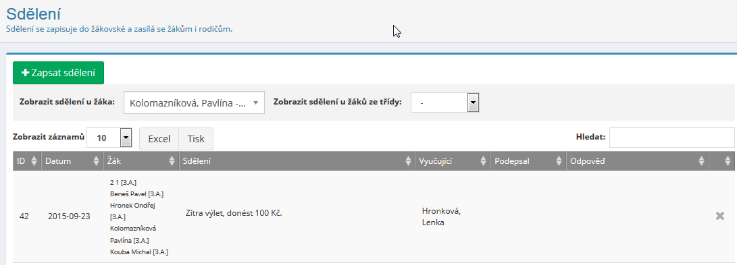This screenshot has width=737, height=265.
Task: Click the student entry Beneš Pavel [3.A.]
Action: click(136, 194)
